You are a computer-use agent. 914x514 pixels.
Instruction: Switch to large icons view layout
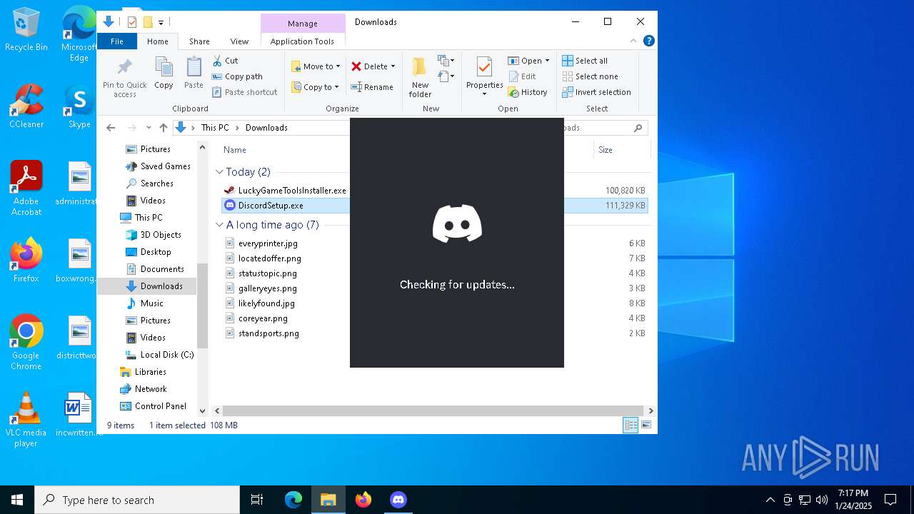click(x=646, y=425)
